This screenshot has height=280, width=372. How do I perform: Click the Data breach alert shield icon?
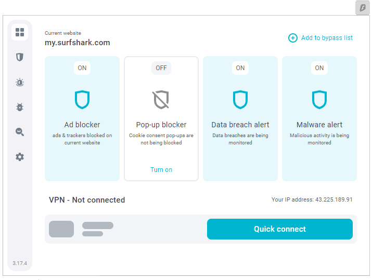click(x=240, y=100)
